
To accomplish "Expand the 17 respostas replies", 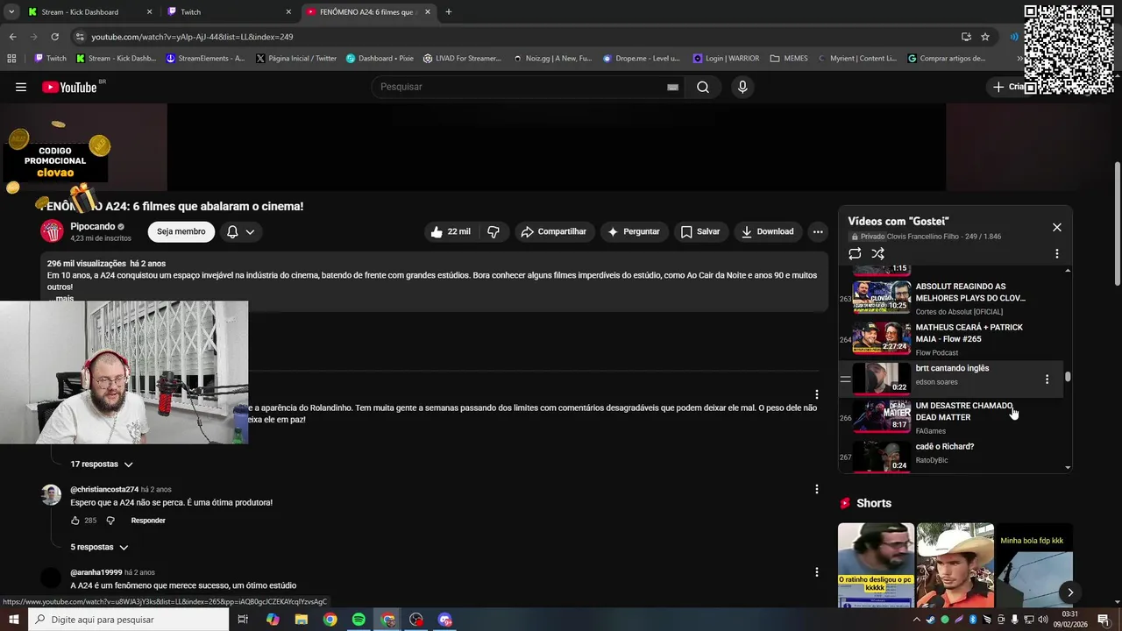I will pyautogui.click(x=102, y=464).
